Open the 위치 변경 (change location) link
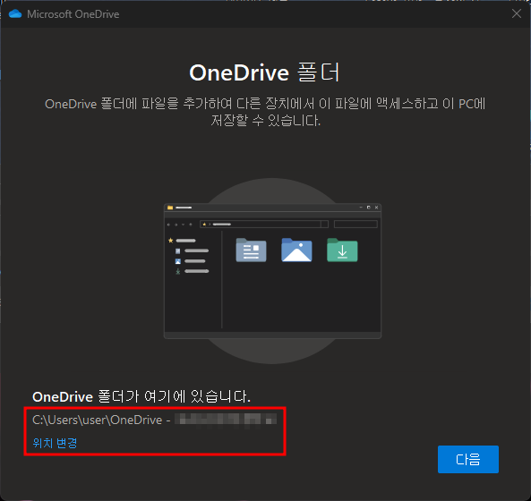Screen dimensions: 531x501 tap(55, 443)
